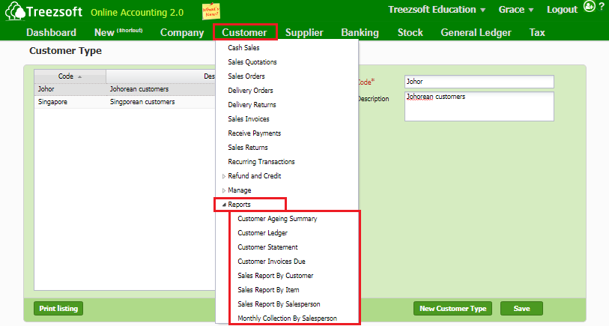
Task: Select Sales Quotations menu entry
Action: [252, 62]
